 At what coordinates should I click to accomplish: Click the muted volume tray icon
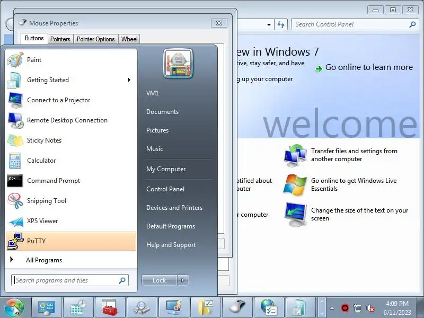coord(370,308)
